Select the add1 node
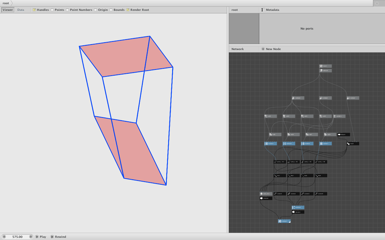The image size is (385, 240). (271, 116)
